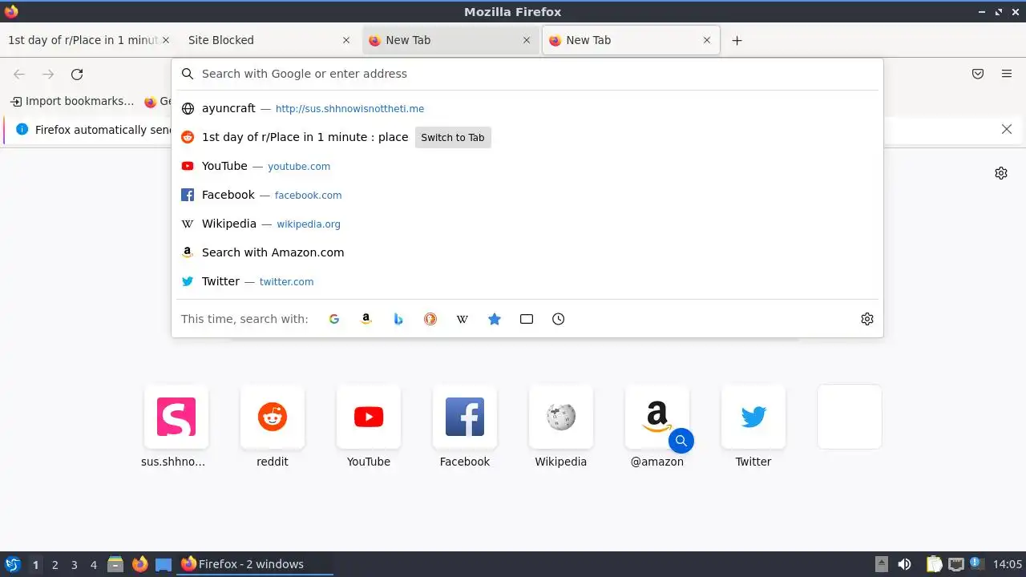This screenshot has width=1026, height=577.
Task: Choose the Wikipedia wikipedia.org suggestion
Action: [527, 224]
